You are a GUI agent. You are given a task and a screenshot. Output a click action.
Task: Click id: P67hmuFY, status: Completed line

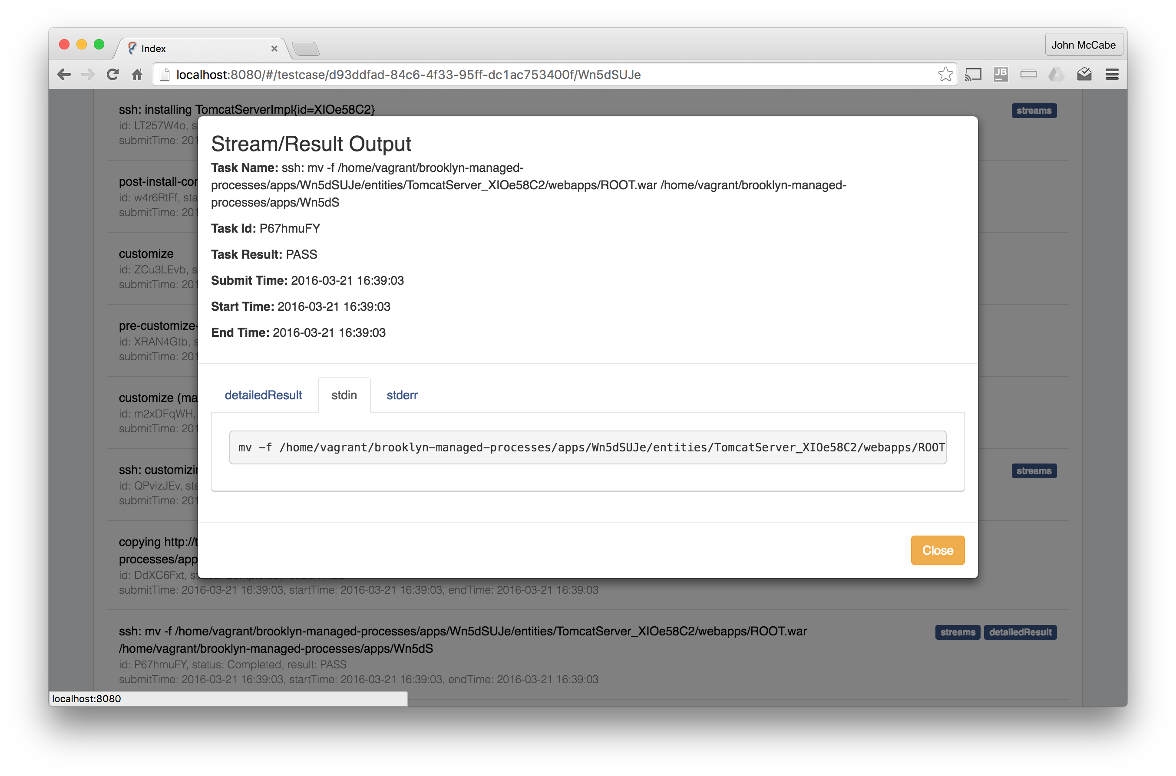pyautogui.click(x=233, y=664)
